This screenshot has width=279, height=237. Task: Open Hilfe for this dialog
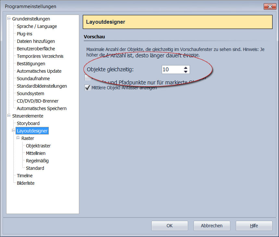click(254, 226)
